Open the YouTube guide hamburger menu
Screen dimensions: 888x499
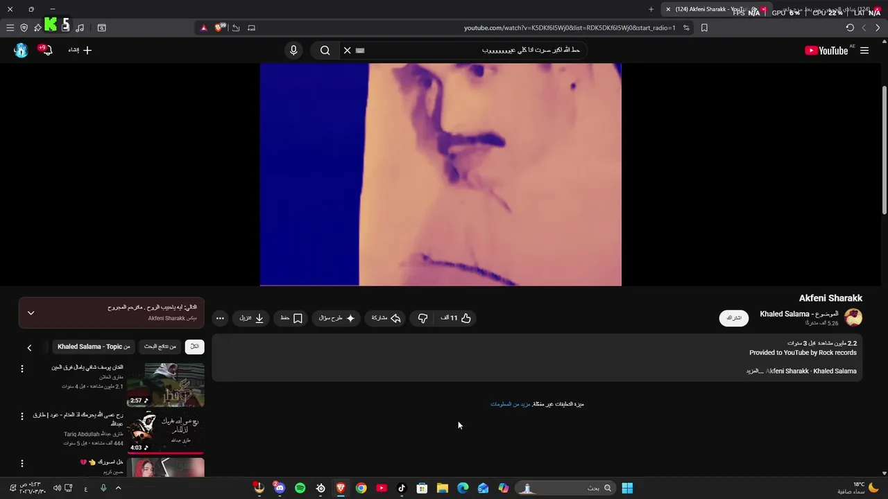tap(864, 50)
